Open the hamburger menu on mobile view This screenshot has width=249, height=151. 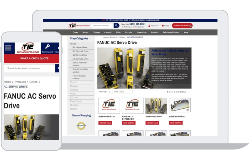tap(8, 48)
